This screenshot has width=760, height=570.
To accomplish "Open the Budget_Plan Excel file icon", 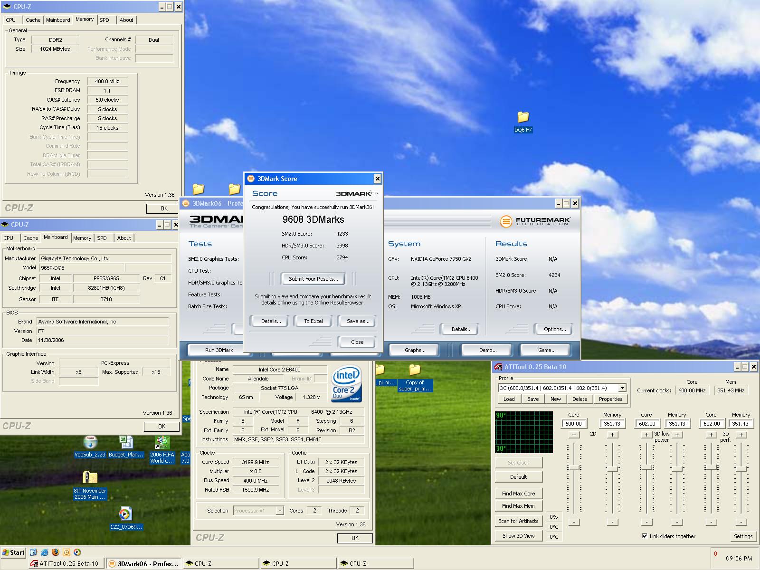I will (x=126, y=443).
